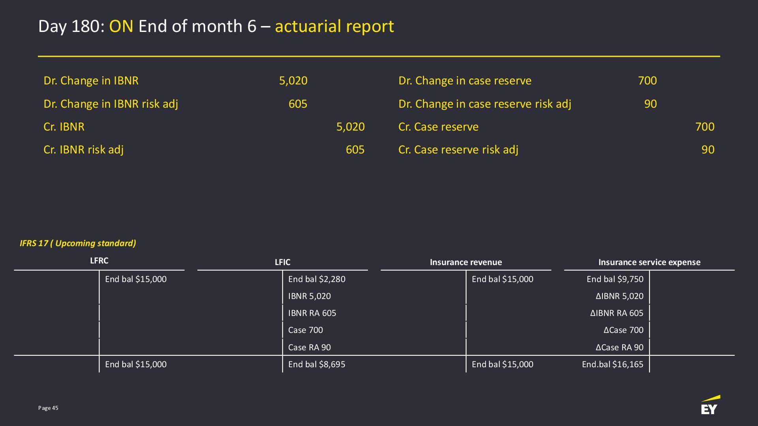The height and width of the screenshot is (426, 758).
Task: Click the yellow title underline divider
Action: point(379,56)
